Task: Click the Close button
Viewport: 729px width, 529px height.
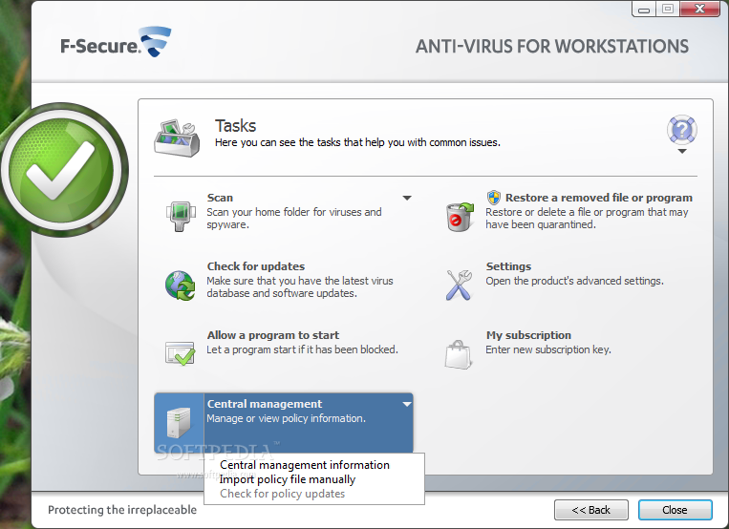Action: click(x=675, y=510)
